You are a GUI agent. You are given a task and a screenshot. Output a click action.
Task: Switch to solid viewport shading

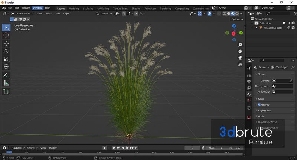(x=229, y=14)
